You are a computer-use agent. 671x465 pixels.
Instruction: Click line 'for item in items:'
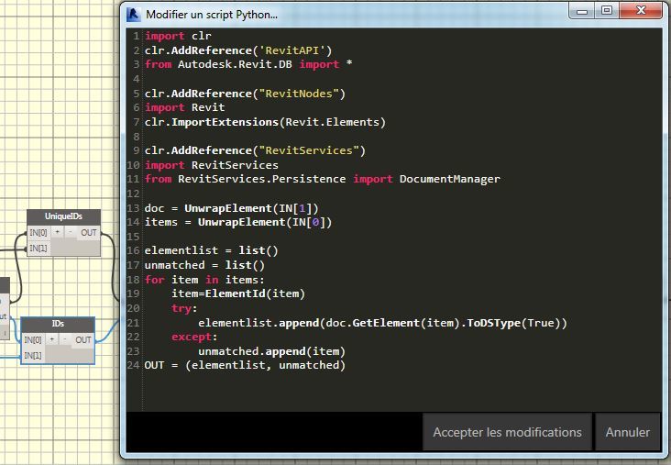(204, 280)
